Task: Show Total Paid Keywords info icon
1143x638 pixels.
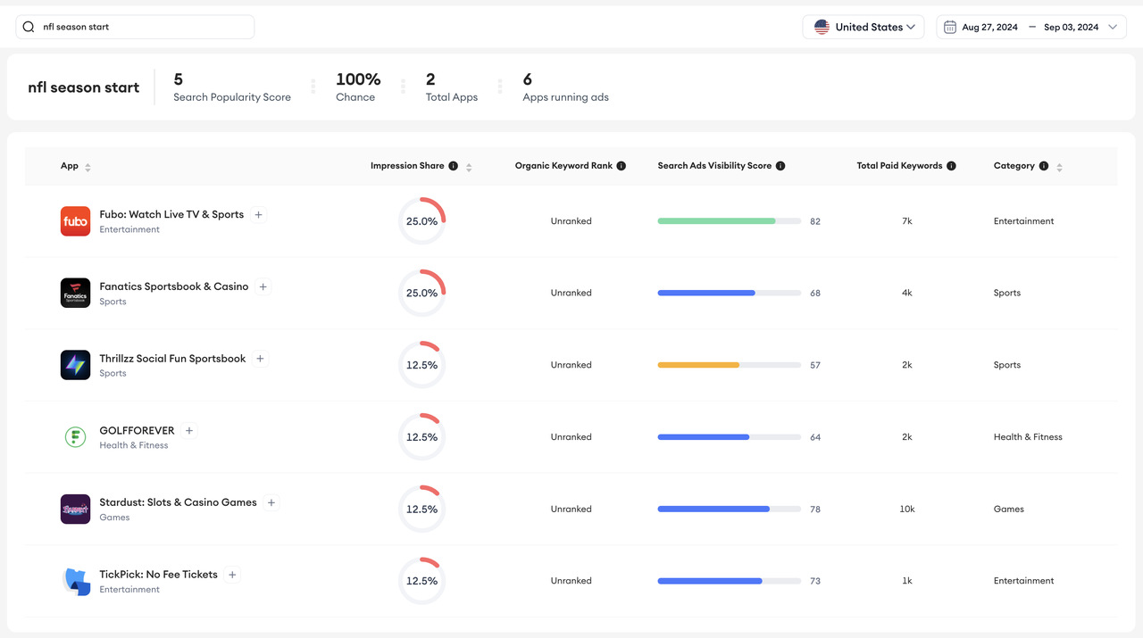Action: click(951, 166)
